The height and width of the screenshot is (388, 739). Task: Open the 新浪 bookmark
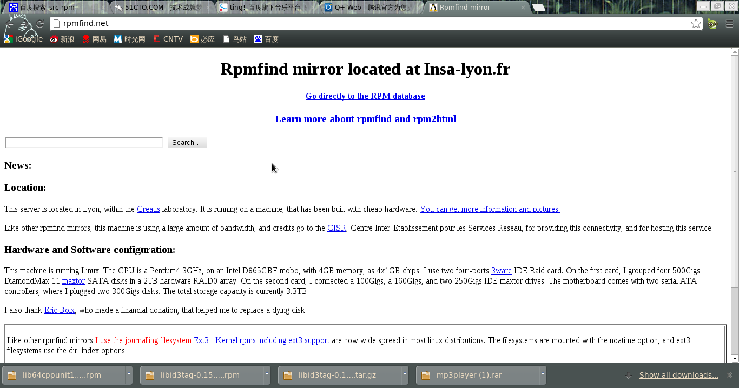(62, 39)
